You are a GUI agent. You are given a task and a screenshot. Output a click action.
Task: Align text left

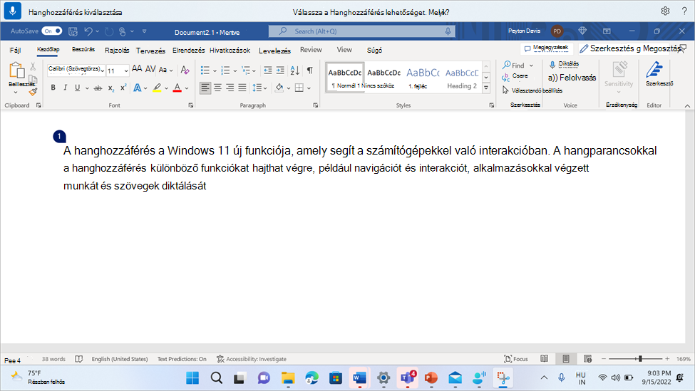(x=205, y=88)
